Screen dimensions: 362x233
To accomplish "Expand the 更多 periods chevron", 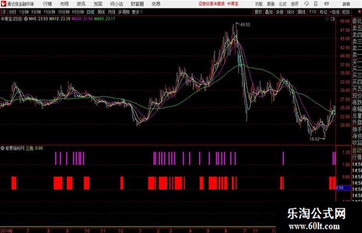I will (141, 12).
